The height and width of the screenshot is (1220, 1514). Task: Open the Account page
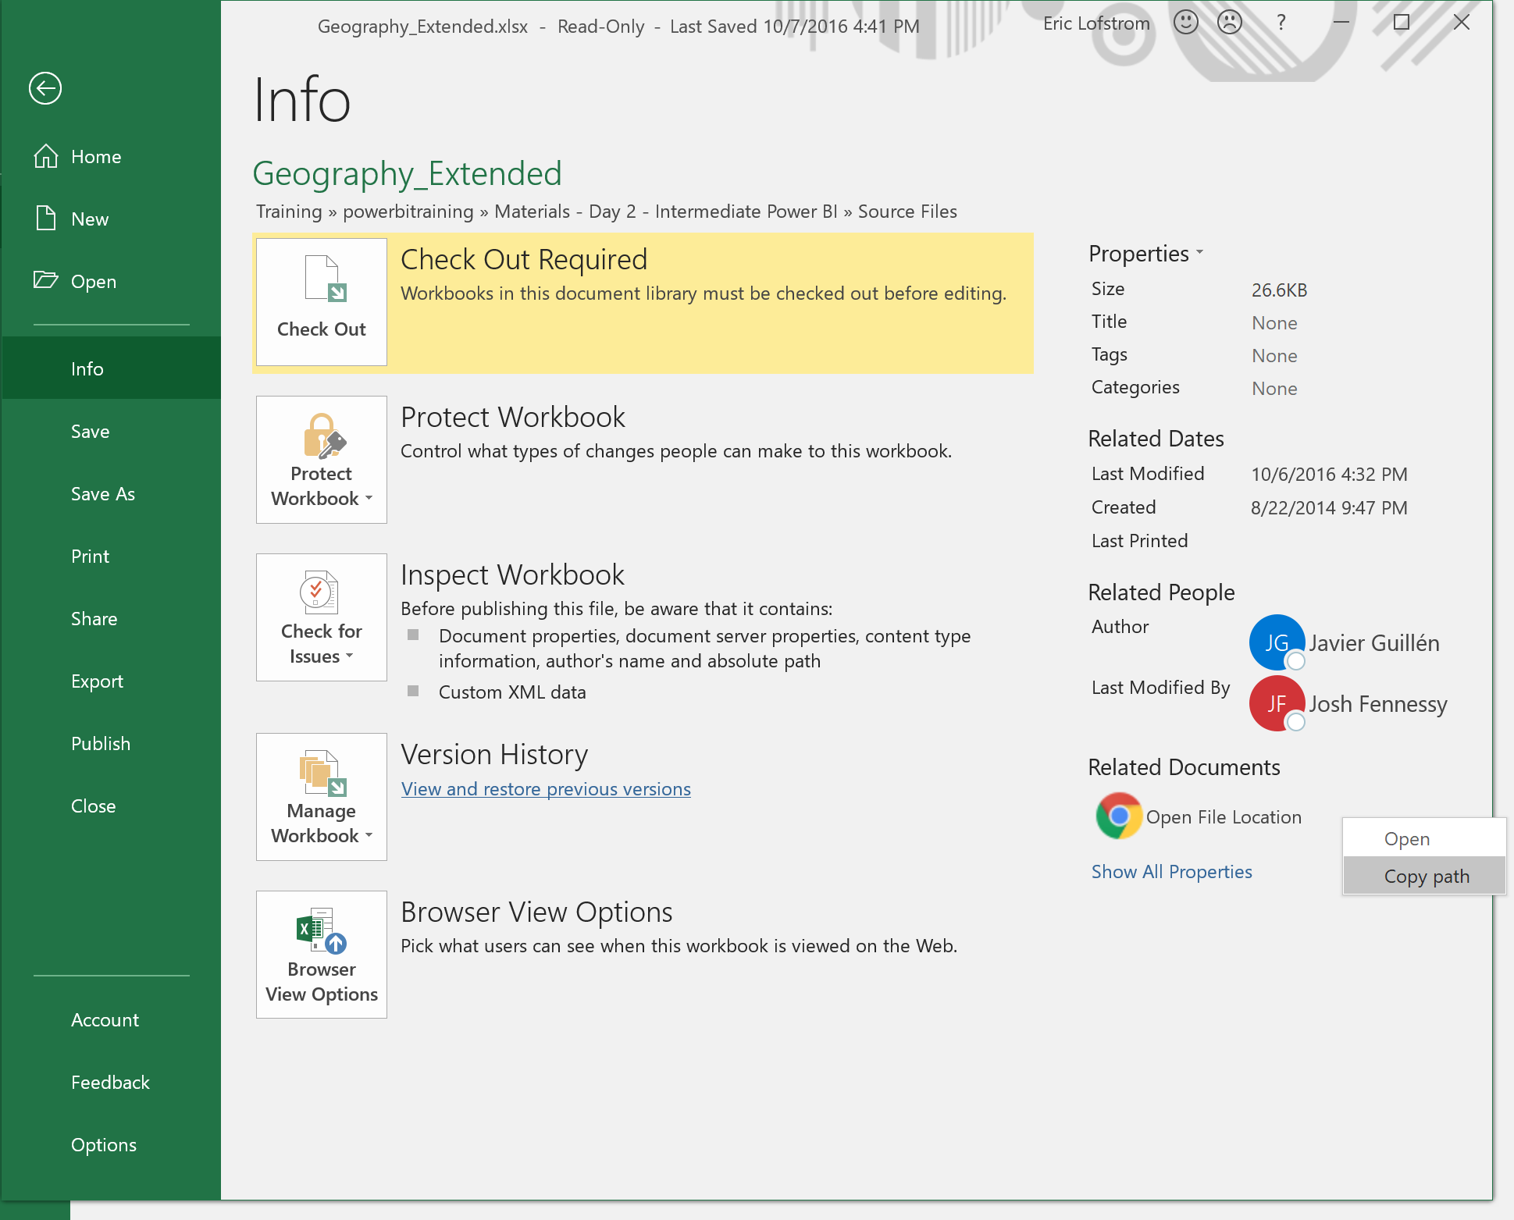tap(112, 1019)
